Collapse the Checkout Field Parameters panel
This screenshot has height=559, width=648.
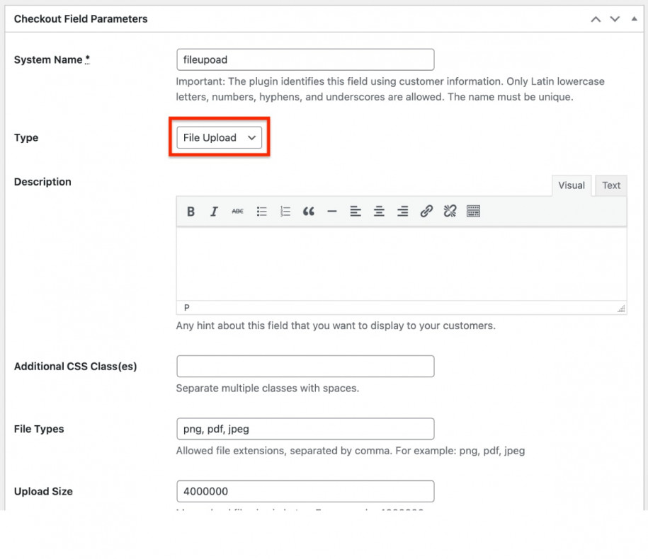click(x=634, y=19)
